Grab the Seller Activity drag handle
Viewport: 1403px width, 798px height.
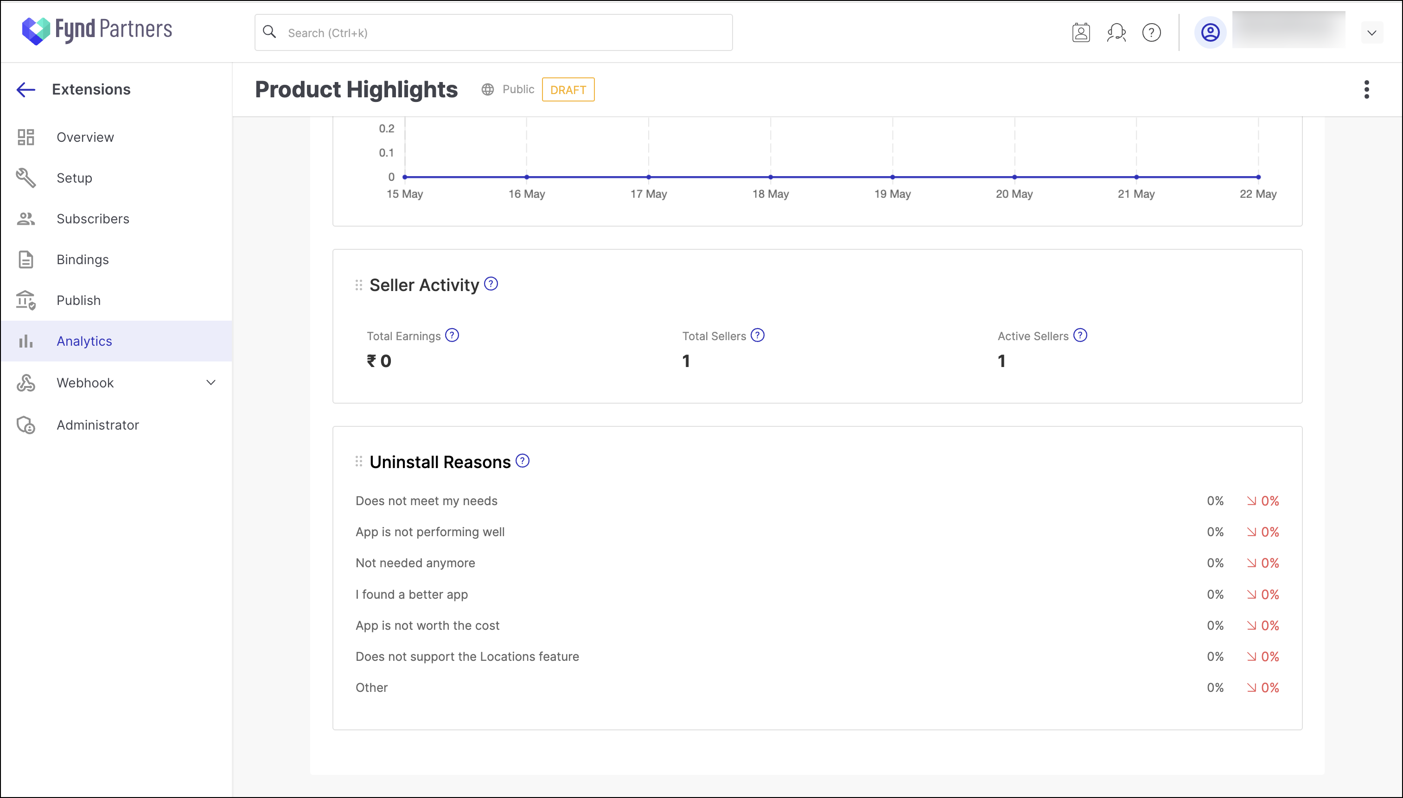pos(358,285)
